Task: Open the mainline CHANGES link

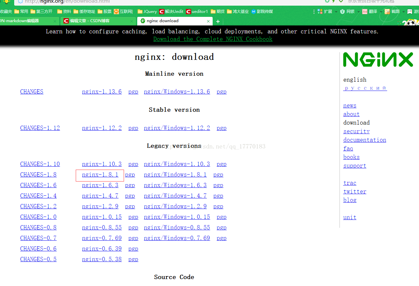Action: click(x=32, y=92)
